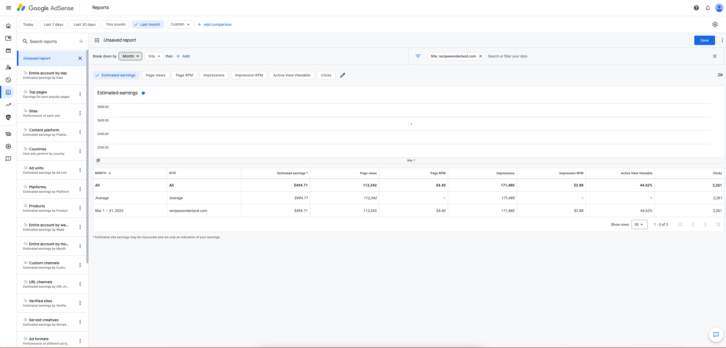Toggle the Impressions metric chip

point(214,75)
